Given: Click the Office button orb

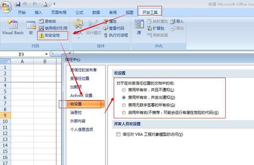Looking at the screenshot, I should 6,7.
